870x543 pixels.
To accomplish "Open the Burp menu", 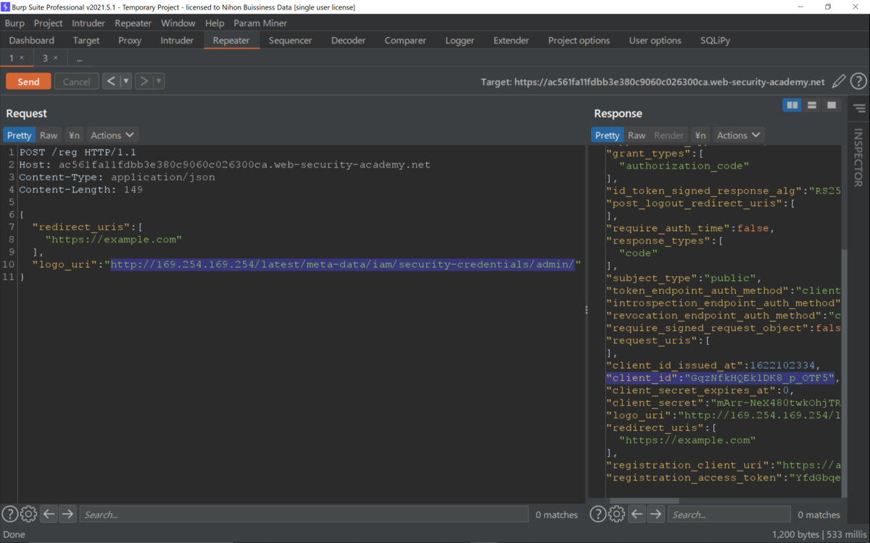I will [14, 23].
